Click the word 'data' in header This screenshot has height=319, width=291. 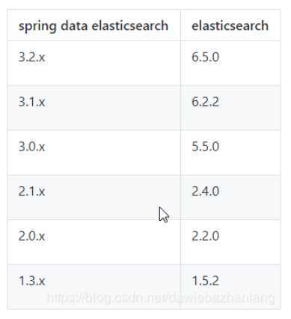[74, 25]
